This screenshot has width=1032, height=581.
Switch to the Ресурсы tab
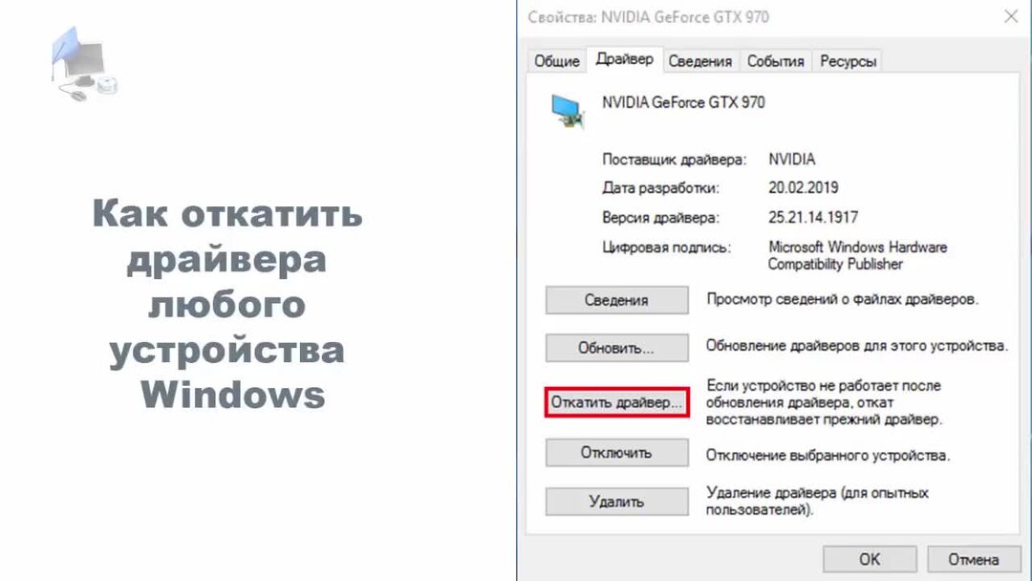click(848, 61)
